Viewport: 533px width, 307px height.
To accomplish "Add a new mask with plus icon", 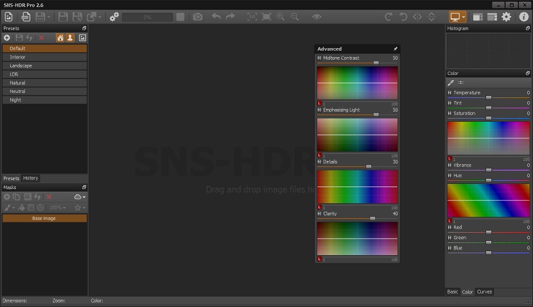I will point(7,197).
